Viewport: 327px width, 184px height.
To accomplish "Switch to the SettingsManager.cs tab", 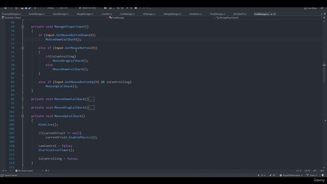I will click(172, 14).
